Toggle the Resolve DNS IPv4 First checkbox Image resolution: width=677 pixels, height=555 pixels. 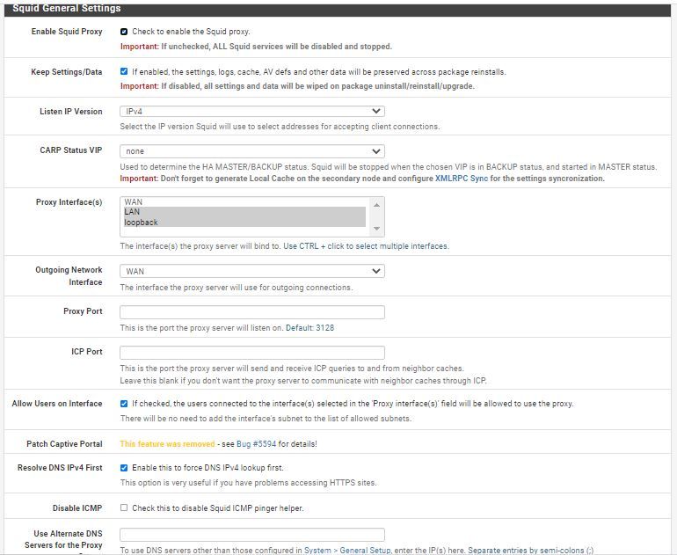pos(124,468)
